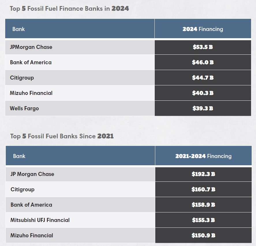Click JPMorgan Chase in the 2024 table

[x=31, y=47]
